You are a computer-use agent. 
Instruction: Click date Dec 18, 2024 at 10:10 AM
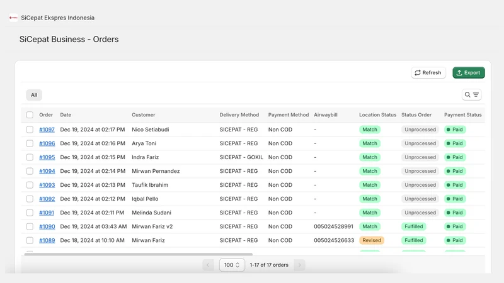(92, 240)
